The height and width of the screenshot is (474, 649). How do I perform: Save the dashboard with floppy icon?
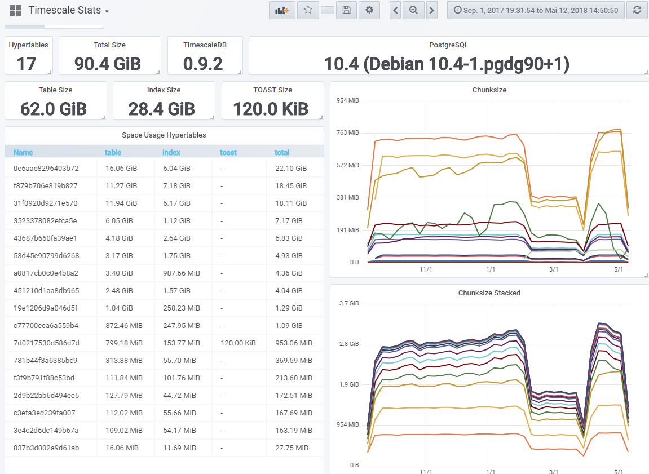[x=346, y=10]
